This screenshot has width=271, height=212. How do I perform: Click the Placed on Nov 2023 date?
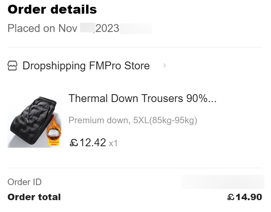click(63, 28)
